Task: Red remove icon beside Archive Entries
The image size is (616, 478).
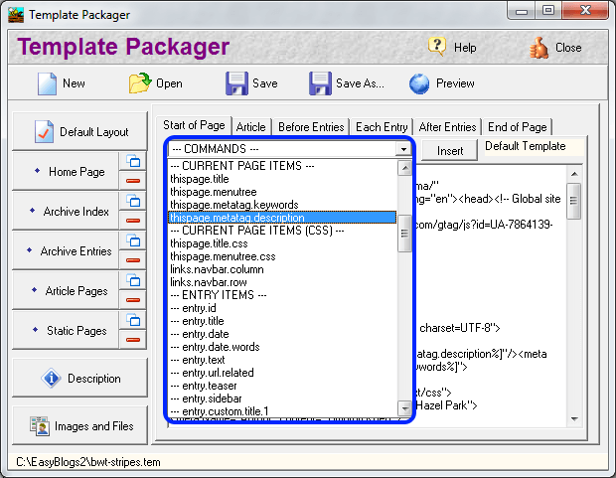Action: tap(133, 259)
